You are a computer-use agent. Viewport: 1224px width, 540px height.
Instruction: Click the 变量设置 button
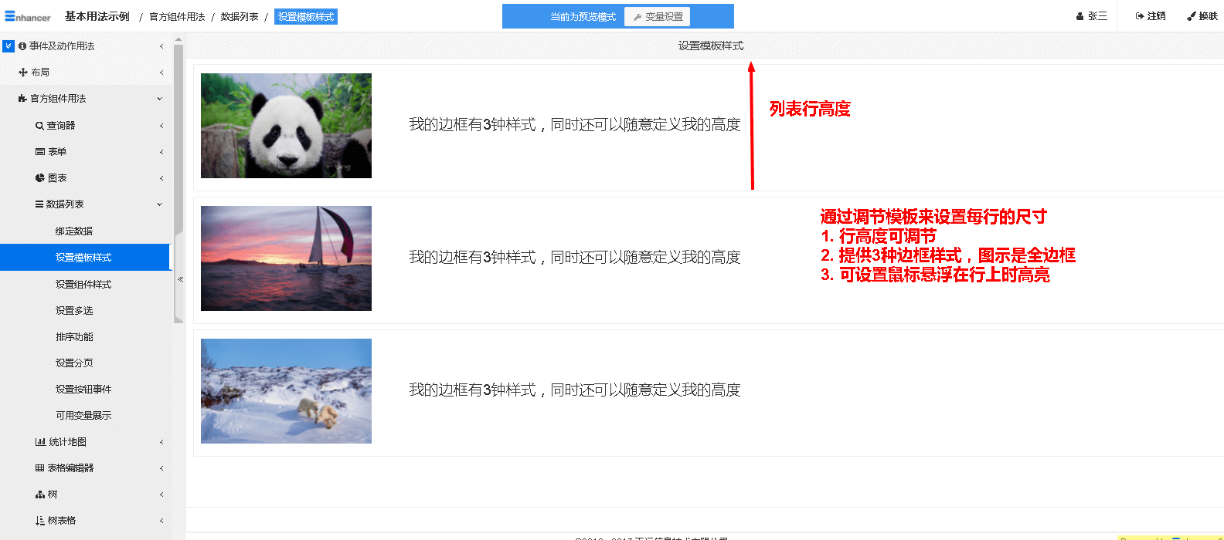pos(658,17)
